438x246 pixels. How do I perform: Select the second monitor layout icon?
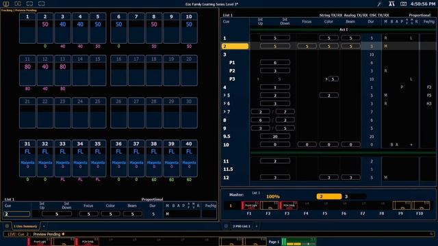(18, 3)
